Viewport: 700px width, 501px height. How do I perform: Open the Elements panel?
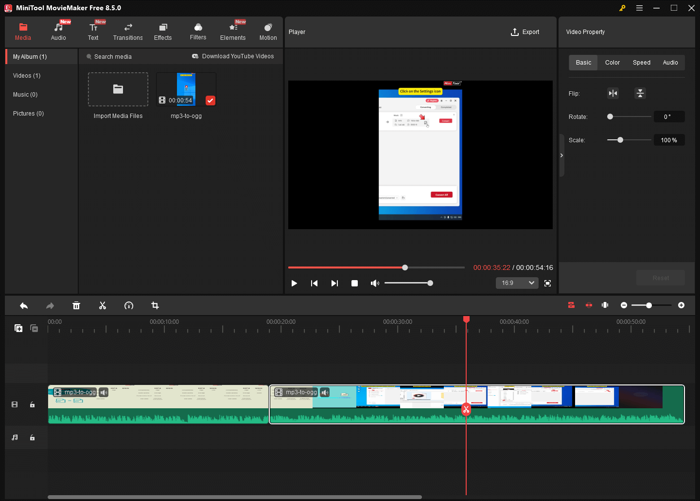tap(233, 31)
